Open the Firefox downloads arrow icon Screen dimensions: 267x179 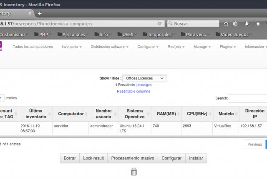[247, 24]
